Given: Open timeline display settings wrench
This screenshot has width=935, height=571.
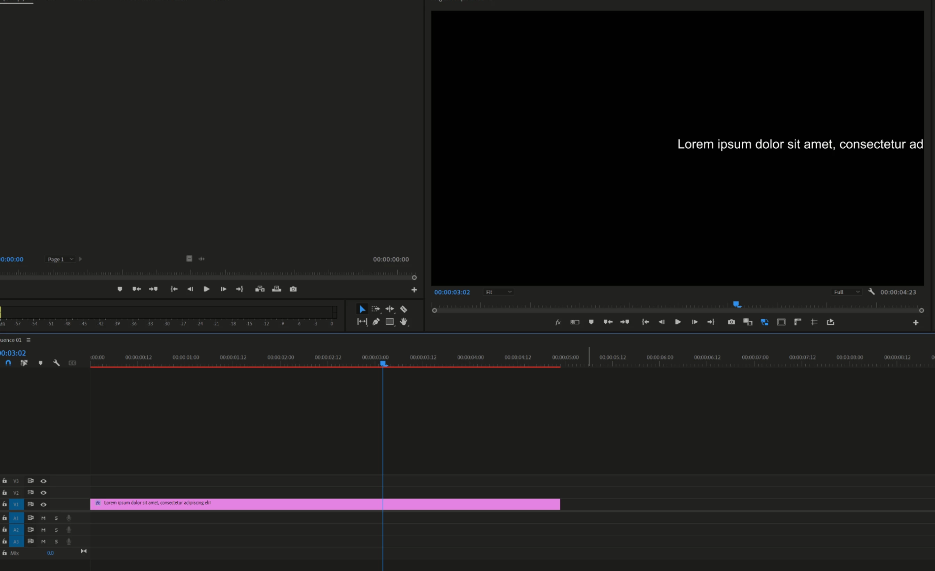Looking at the screenshot, I should (57, 363).
